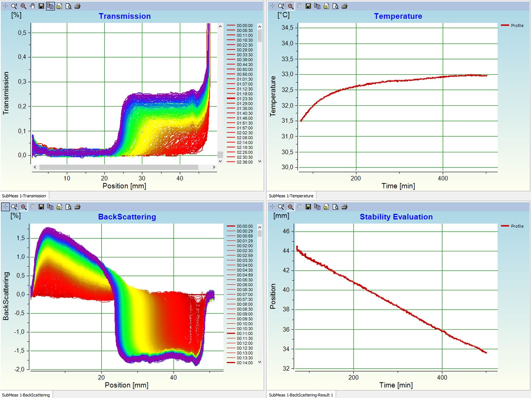Click the save icon above the Temperature chart

pyautogui.click(x=308, y=6)
